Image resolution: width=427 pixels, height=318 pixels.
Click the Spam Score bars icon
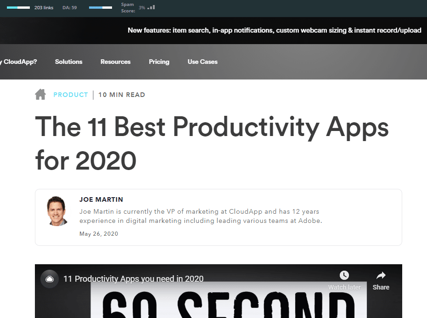pos(151,7)
